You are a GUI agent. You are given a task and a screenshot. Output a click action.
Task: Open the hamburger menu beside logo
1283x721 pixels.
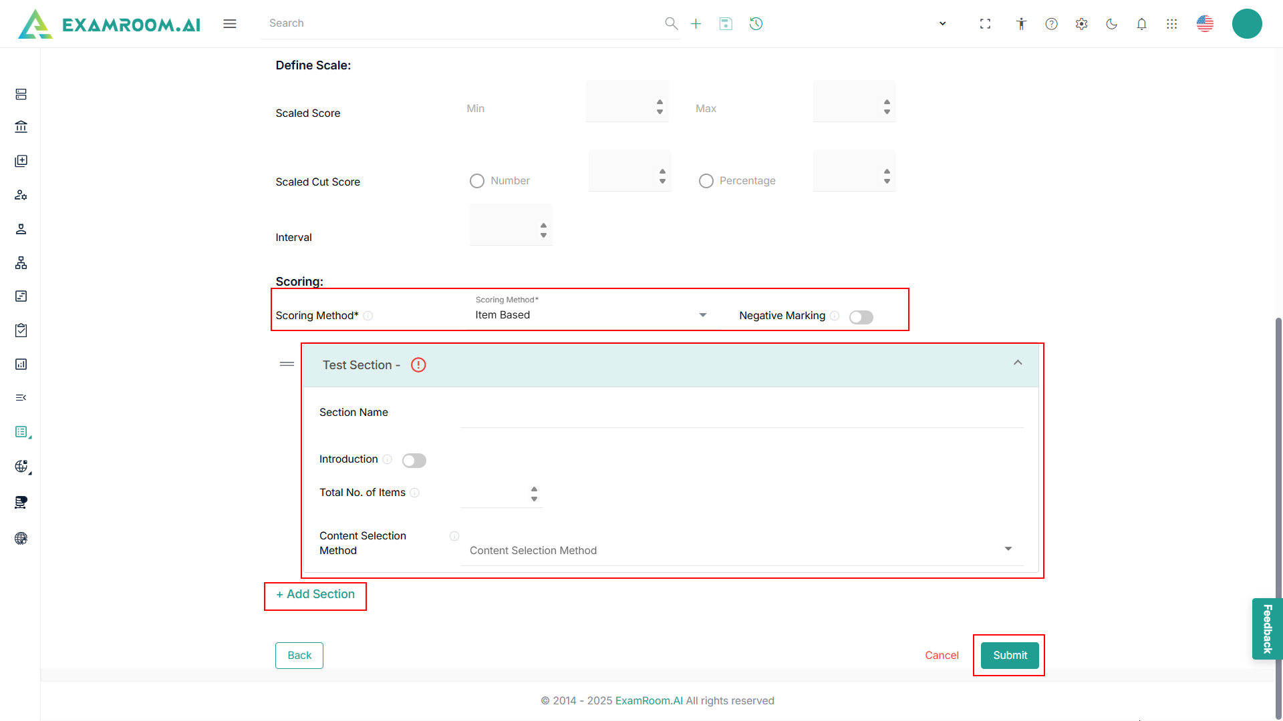pyautogui.click(x=230, y=24)
